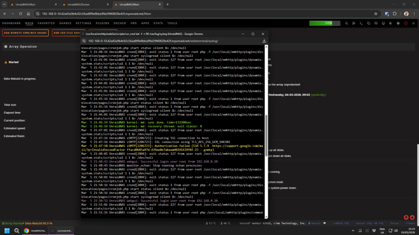The height and width of the screenshot is (235, 419).
Task: Open the Settings menu
Action: coord(83,23)
